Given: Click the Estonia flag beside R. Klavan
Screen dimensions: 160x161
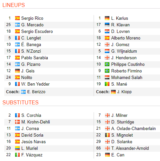Looking at the screenshot, I should [x=107, y=25].
